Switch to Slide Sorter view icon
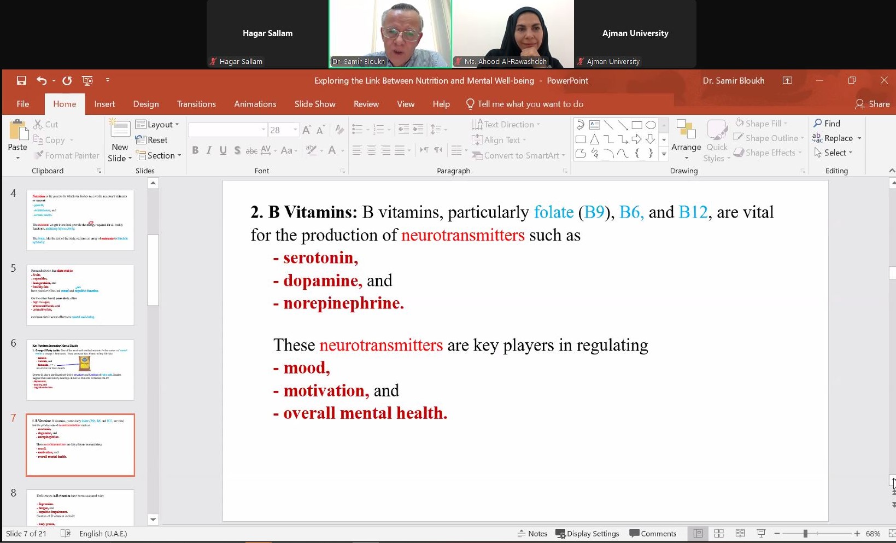Screen dimensions: 896x543 (x=719, y=533)
